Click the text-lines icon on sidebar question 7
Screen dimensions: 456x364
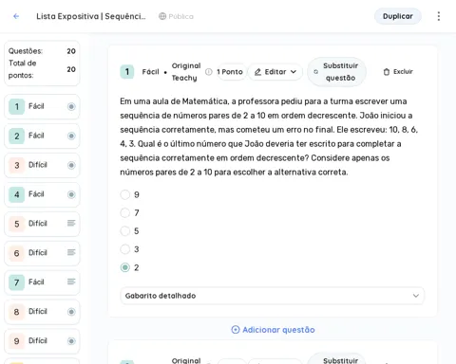tap(71, 282)
